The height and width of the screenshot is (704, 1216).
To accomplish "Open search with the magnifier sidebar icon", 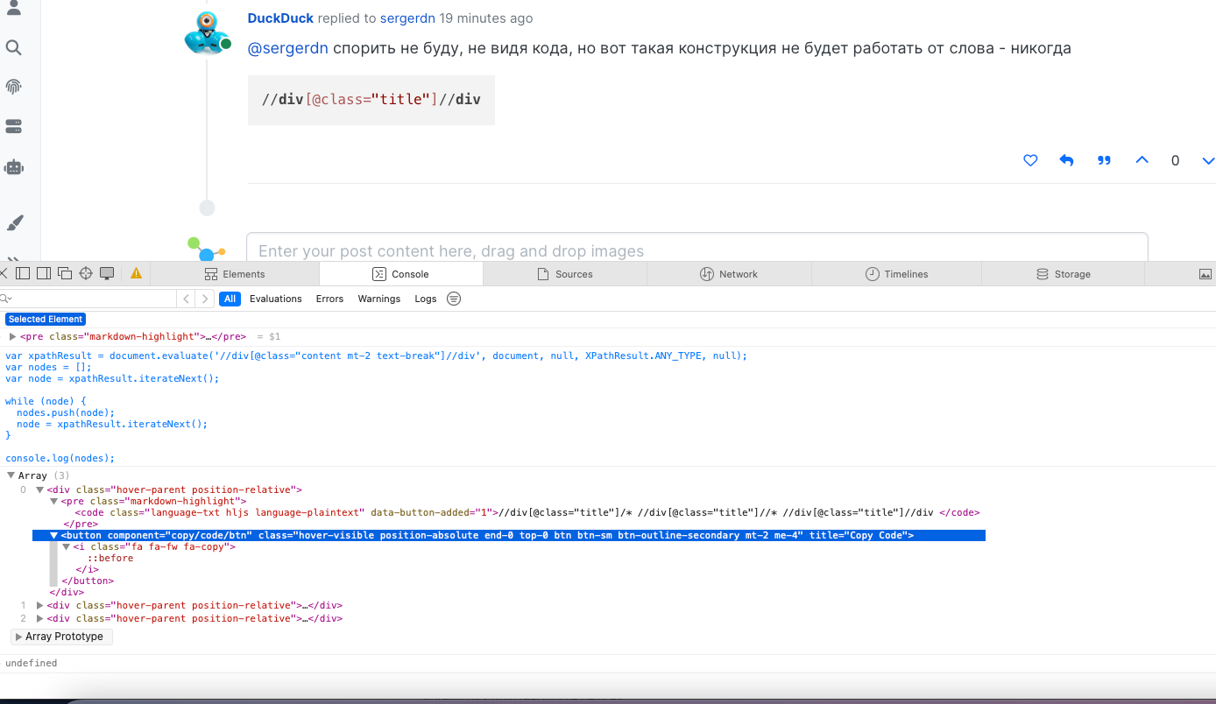I will click(x=13, y=48).
